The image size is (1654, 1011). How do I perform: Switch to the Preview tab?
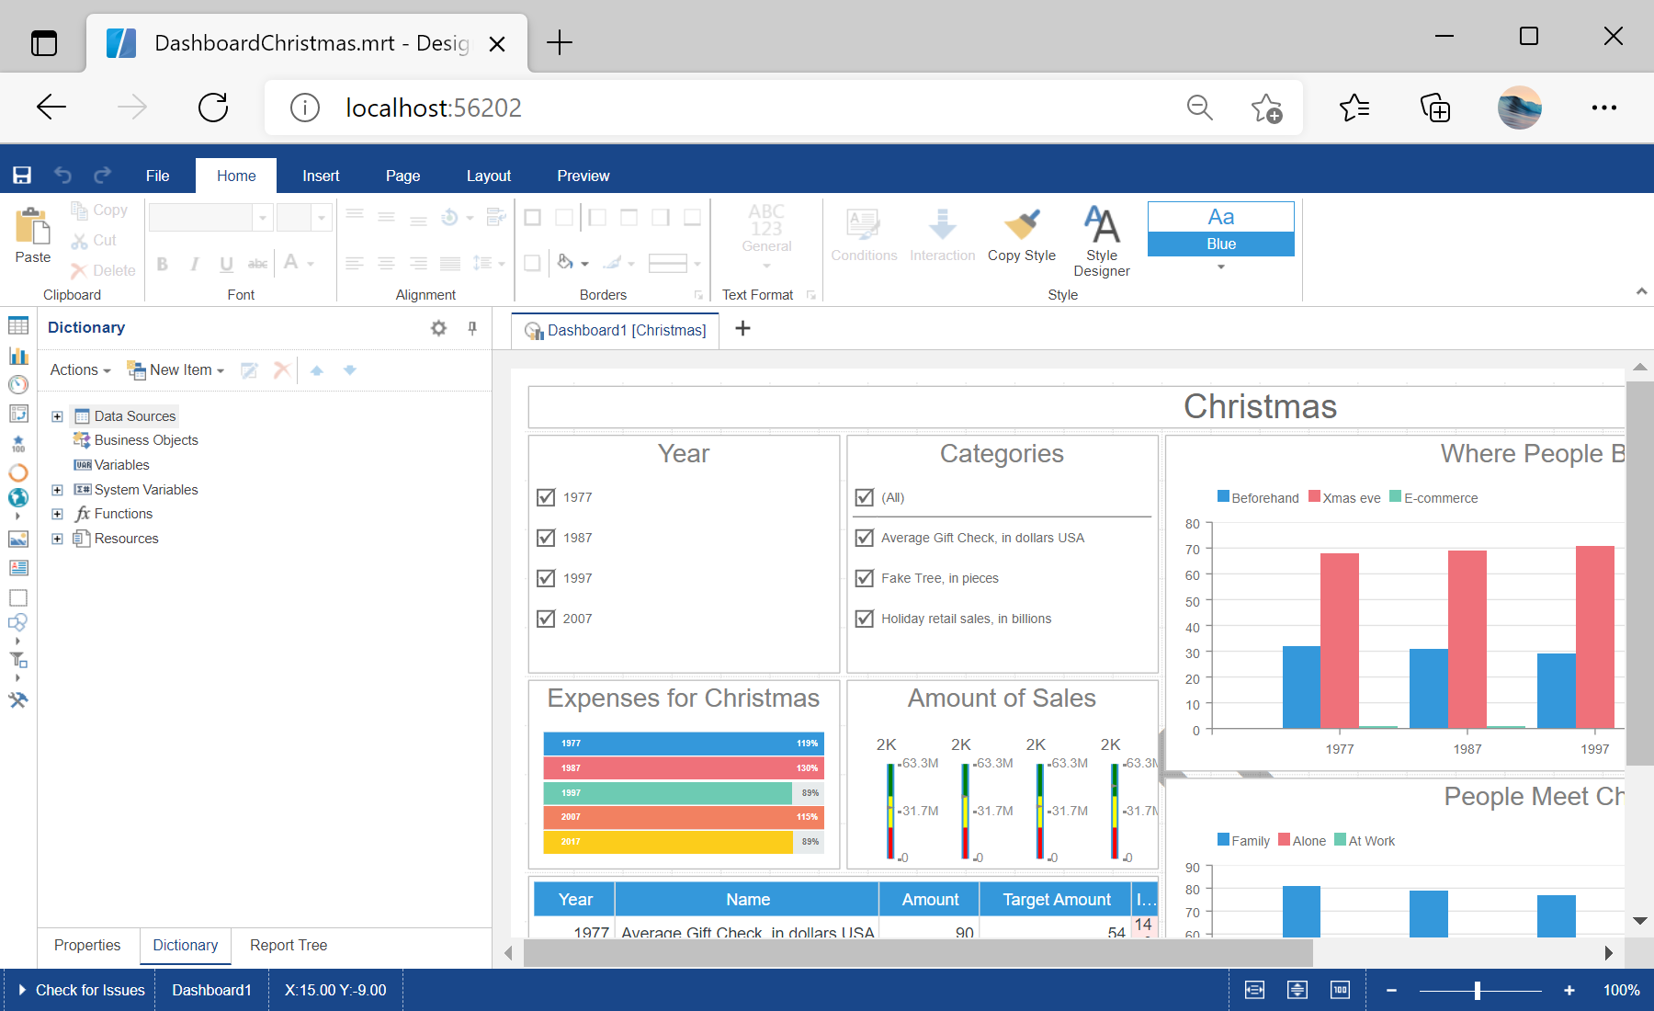pyautogui.click(x=583, y=176)
